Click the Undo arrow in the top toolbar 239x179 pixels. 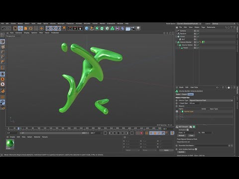click(x=3, y=28)
